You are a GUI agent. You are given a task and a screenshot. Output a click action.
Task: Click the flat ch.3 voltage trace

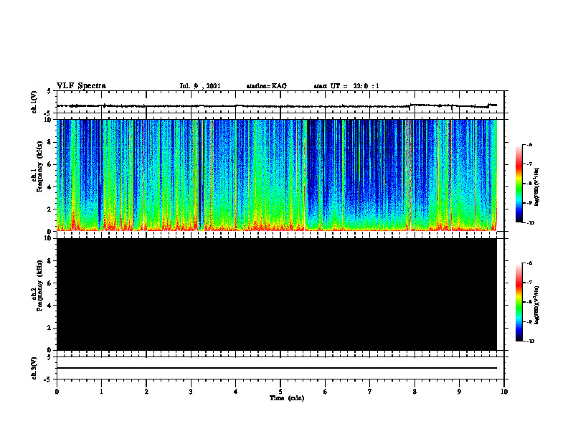[277, 368]
